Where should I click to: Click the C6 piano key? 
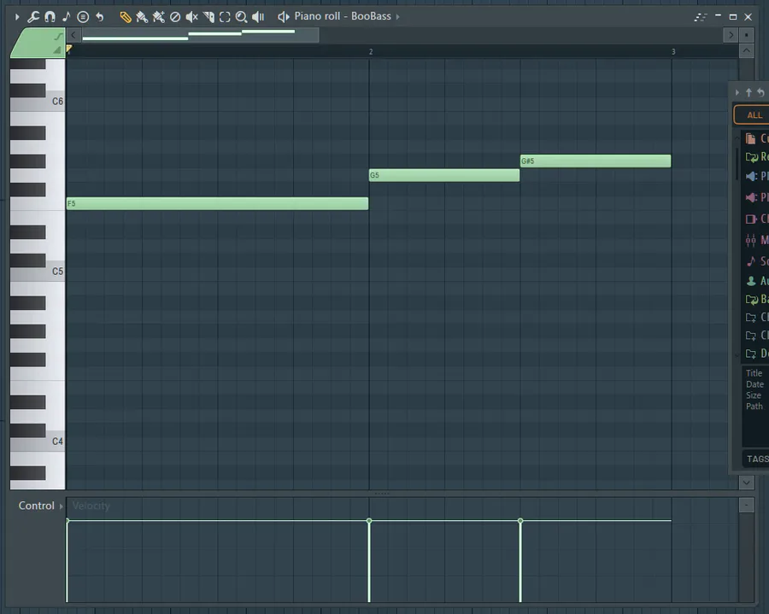coord(38,102)
